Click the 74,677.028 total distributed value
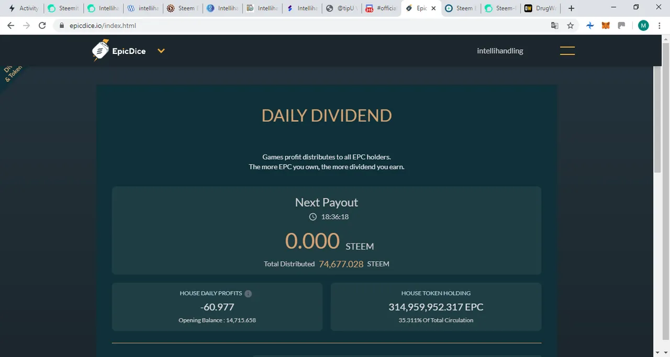This screenshot has height=357, width=670. tap(341, 264)
